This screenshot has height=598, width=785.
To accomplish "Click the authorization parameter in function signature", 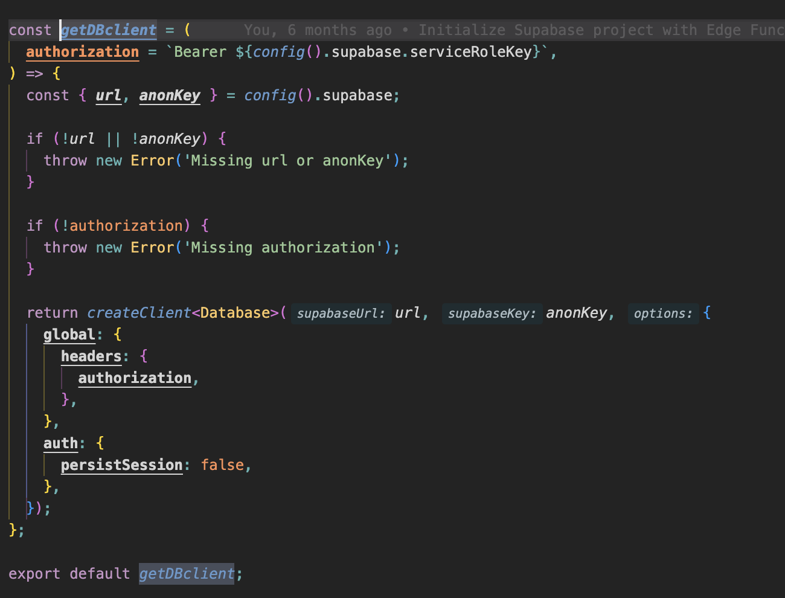I will 83,52.
